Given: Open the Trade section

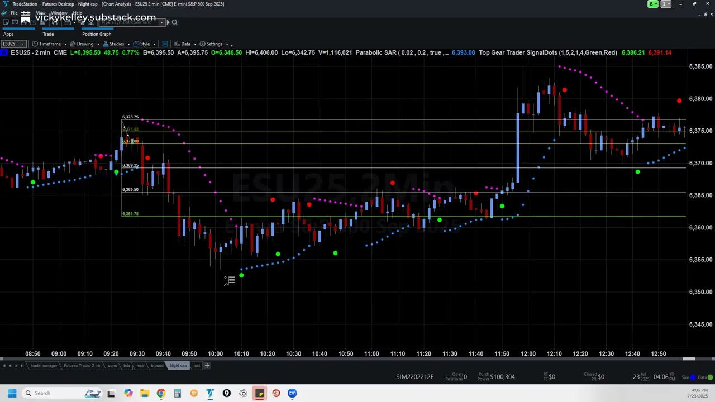Looking at the screenshot, I should [48, 34].
